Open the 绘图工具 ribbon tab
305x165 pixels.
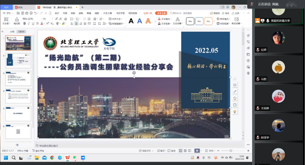click(148, 13)
